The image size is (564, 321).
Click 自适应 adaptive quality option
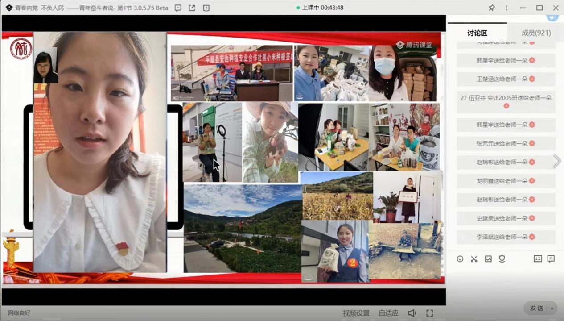pos(388,313)
